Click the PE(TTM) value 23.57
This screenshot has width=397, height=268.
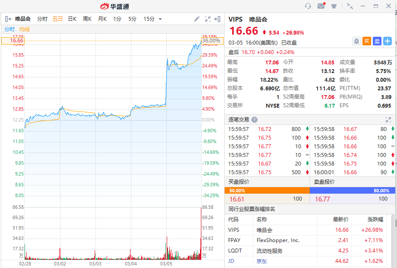pyautogui.click(x=384, y=89)
